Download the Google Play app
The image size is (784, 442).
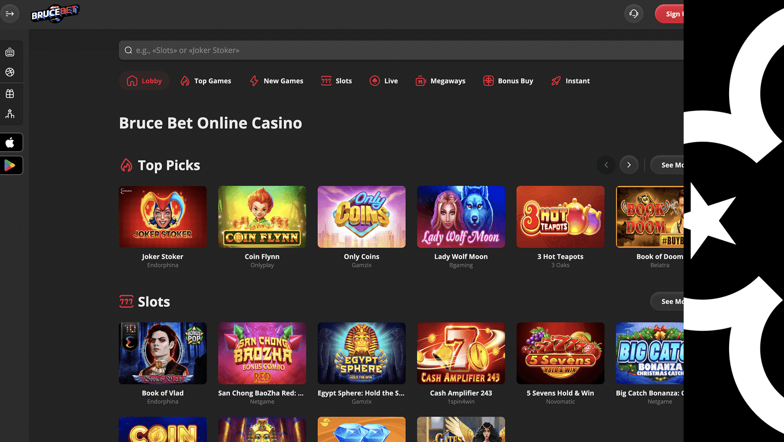click(x=11, y=166)
